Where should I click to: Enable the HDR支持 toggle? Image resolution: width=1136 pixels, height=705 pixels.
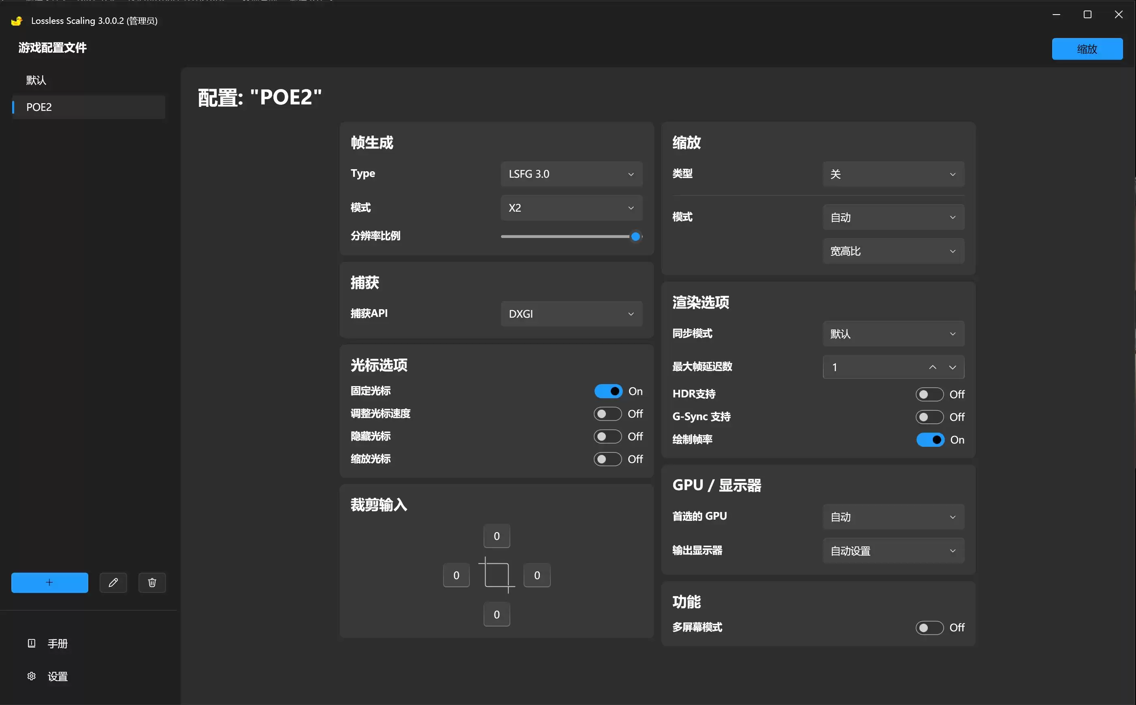[930, 395]
